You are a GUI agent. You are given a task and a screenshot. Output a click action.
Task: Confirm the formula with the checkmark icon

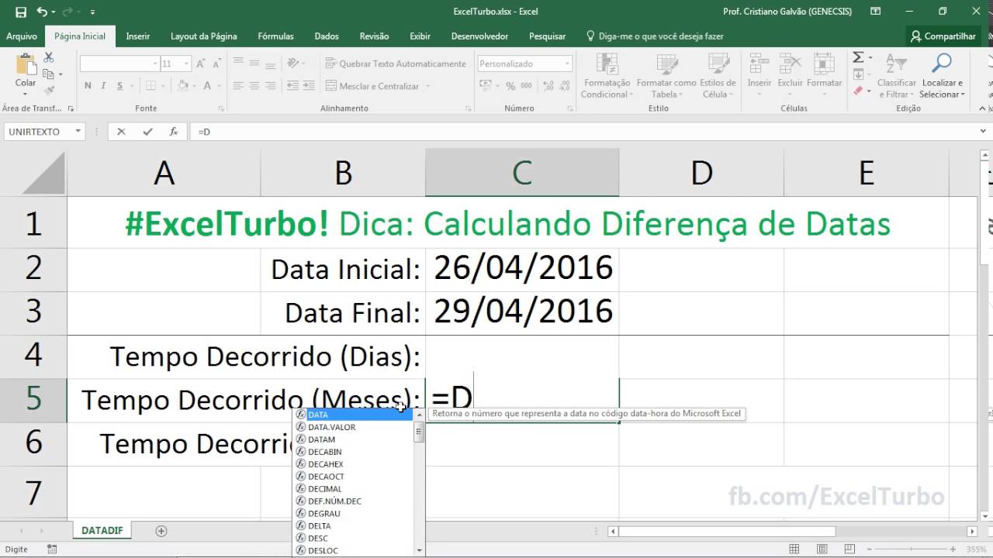coord(147,132)
